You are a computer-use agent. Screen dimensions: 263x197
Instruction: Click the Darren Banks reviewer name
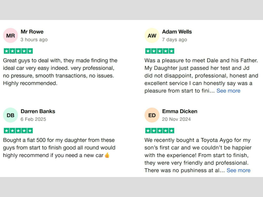click(x=38, y=111)
